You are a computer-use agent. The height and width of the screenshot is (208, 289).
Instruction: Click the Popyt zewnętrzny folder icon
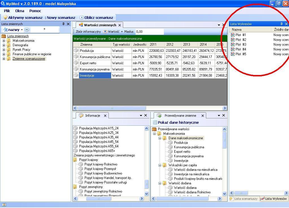pyautogui.click(x=75, y=187)
